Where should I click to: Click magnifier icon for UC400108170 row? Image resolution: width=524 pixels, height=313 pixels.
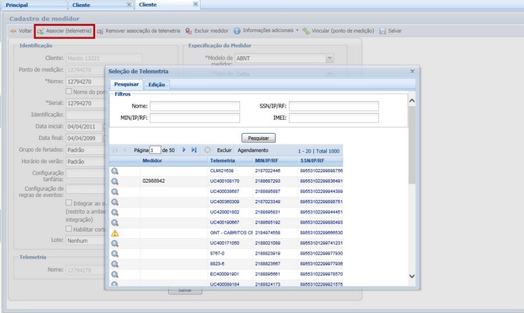[x=114, y=181]
